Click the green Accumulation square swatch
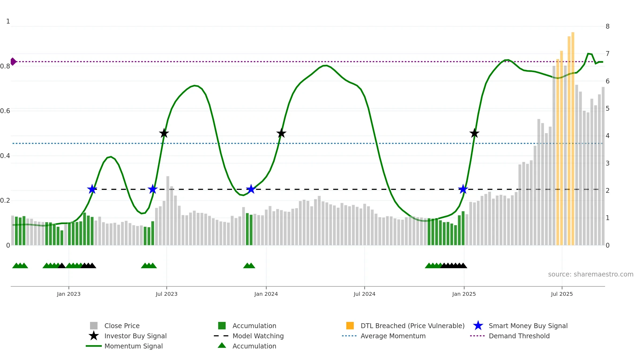Image resolution: width=643 pixels, height=361 pixels. (x=222, y=326)
